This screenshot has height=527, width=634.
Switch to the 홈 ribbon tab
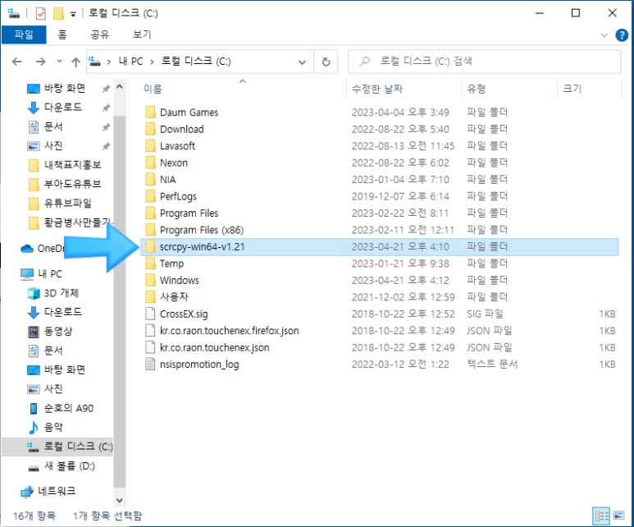(x=62, y=34)
